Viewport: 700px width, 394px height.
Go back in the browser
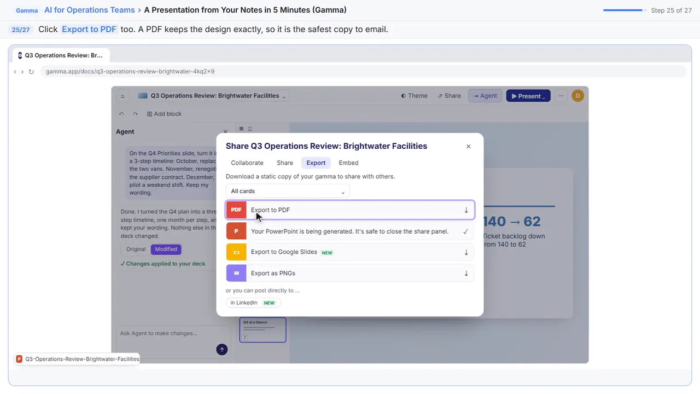click(x=15, y=72)
